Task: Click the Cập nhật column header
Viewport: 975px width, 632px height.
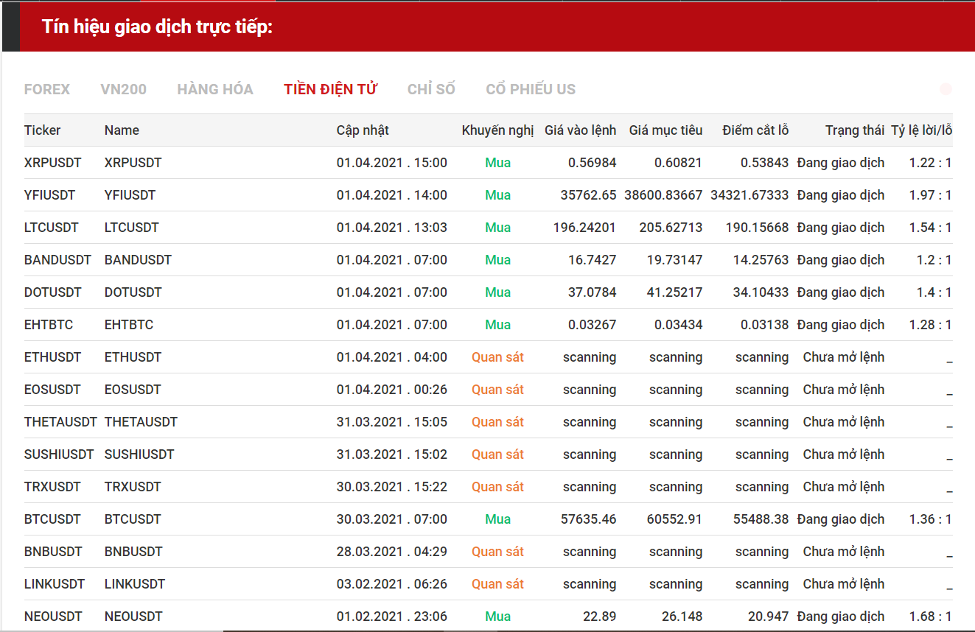Action: 363,130
